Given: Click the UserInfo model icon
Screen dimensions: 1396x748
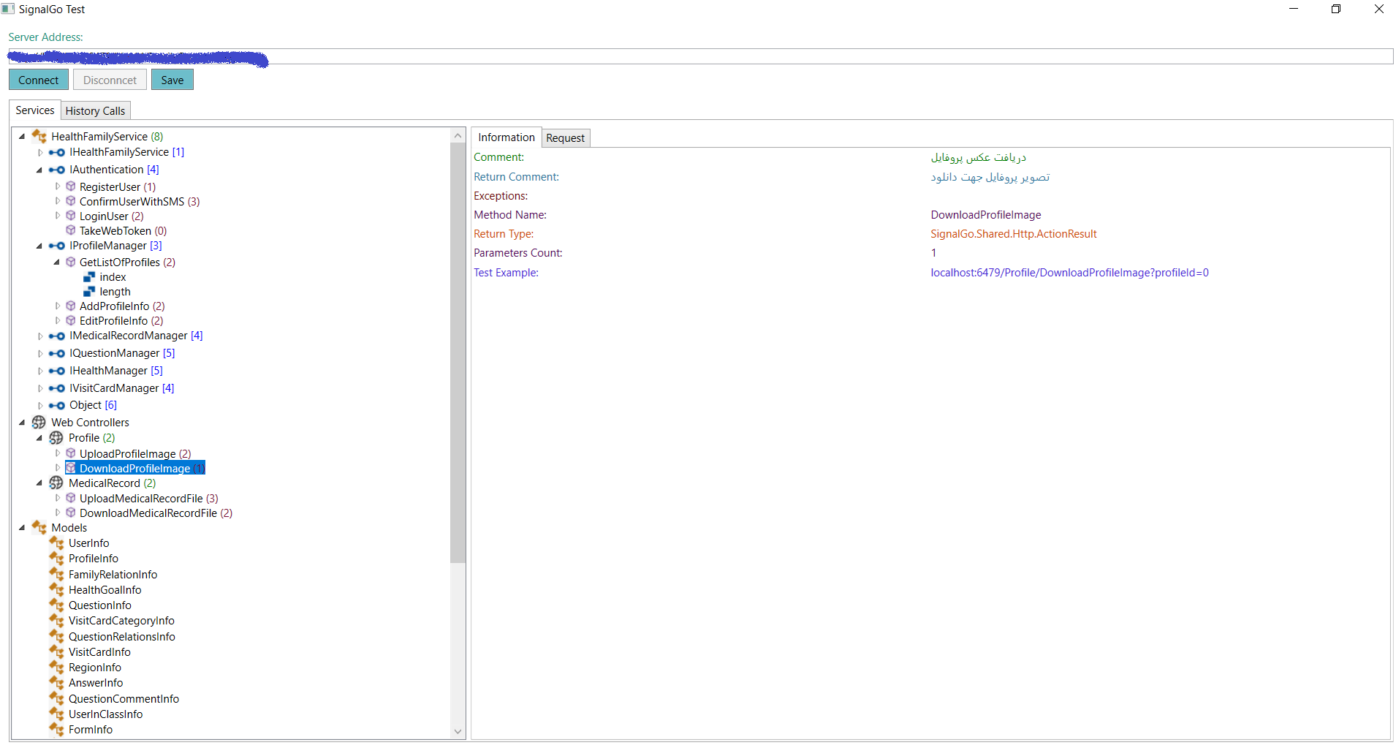Looking at the screenshot, I should pos(56,543).
